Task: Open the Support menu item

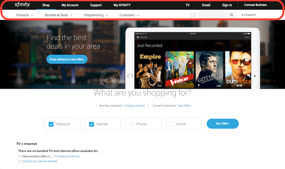Action: 96,5
